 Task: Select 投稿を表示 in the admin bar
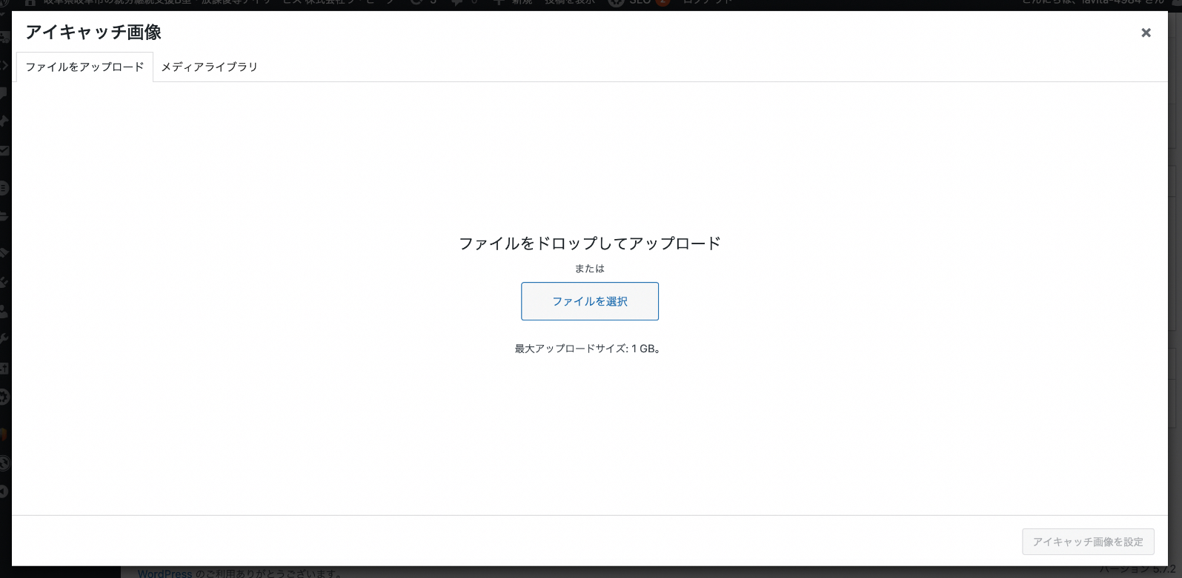[570, 3]
